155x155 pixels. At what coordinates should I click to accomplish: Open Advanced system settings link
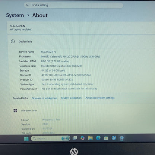coord(100,98)
